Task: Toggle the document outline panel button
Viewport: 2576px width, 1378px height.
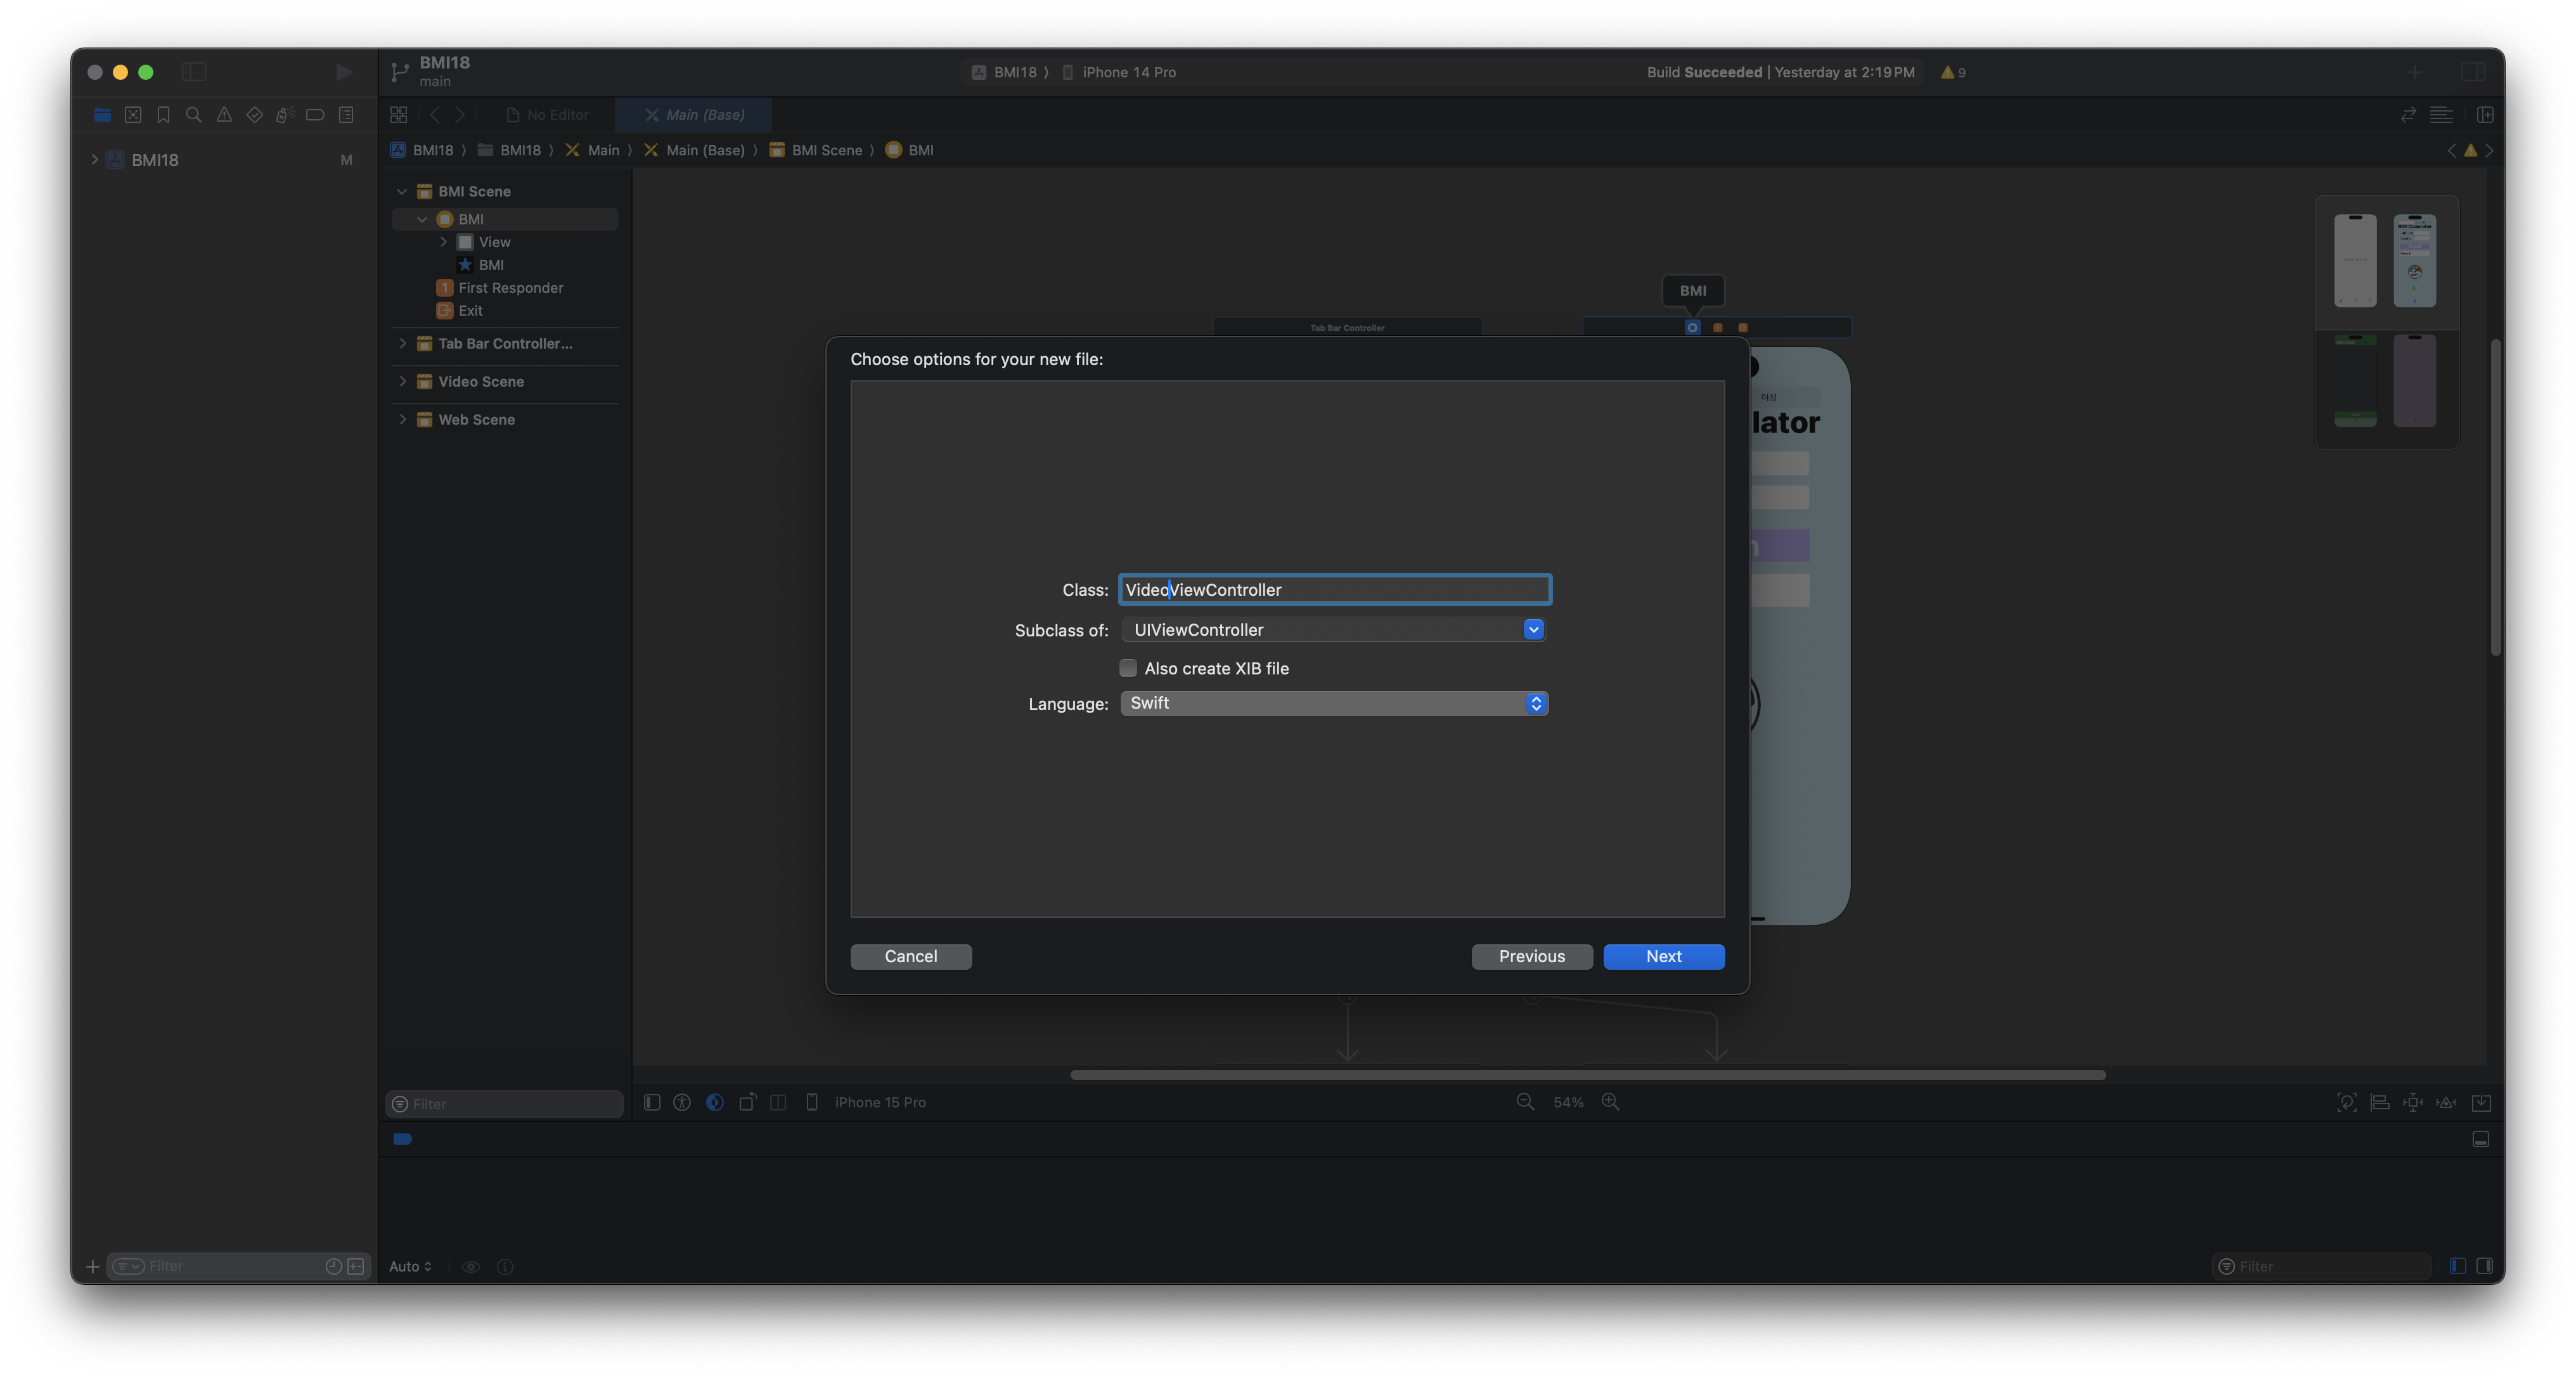Action: point(652,1102)
